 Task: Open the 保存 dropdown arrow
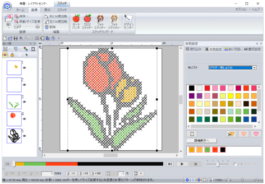27,16
